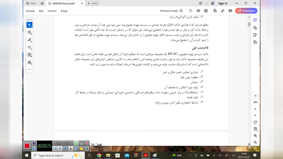Screen dimensions: 283x159
Task: Zoom in with magnifier plus
Action: (x=255, y=136)
